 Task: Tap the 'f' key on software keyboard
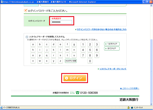click(x=67, y=44)
